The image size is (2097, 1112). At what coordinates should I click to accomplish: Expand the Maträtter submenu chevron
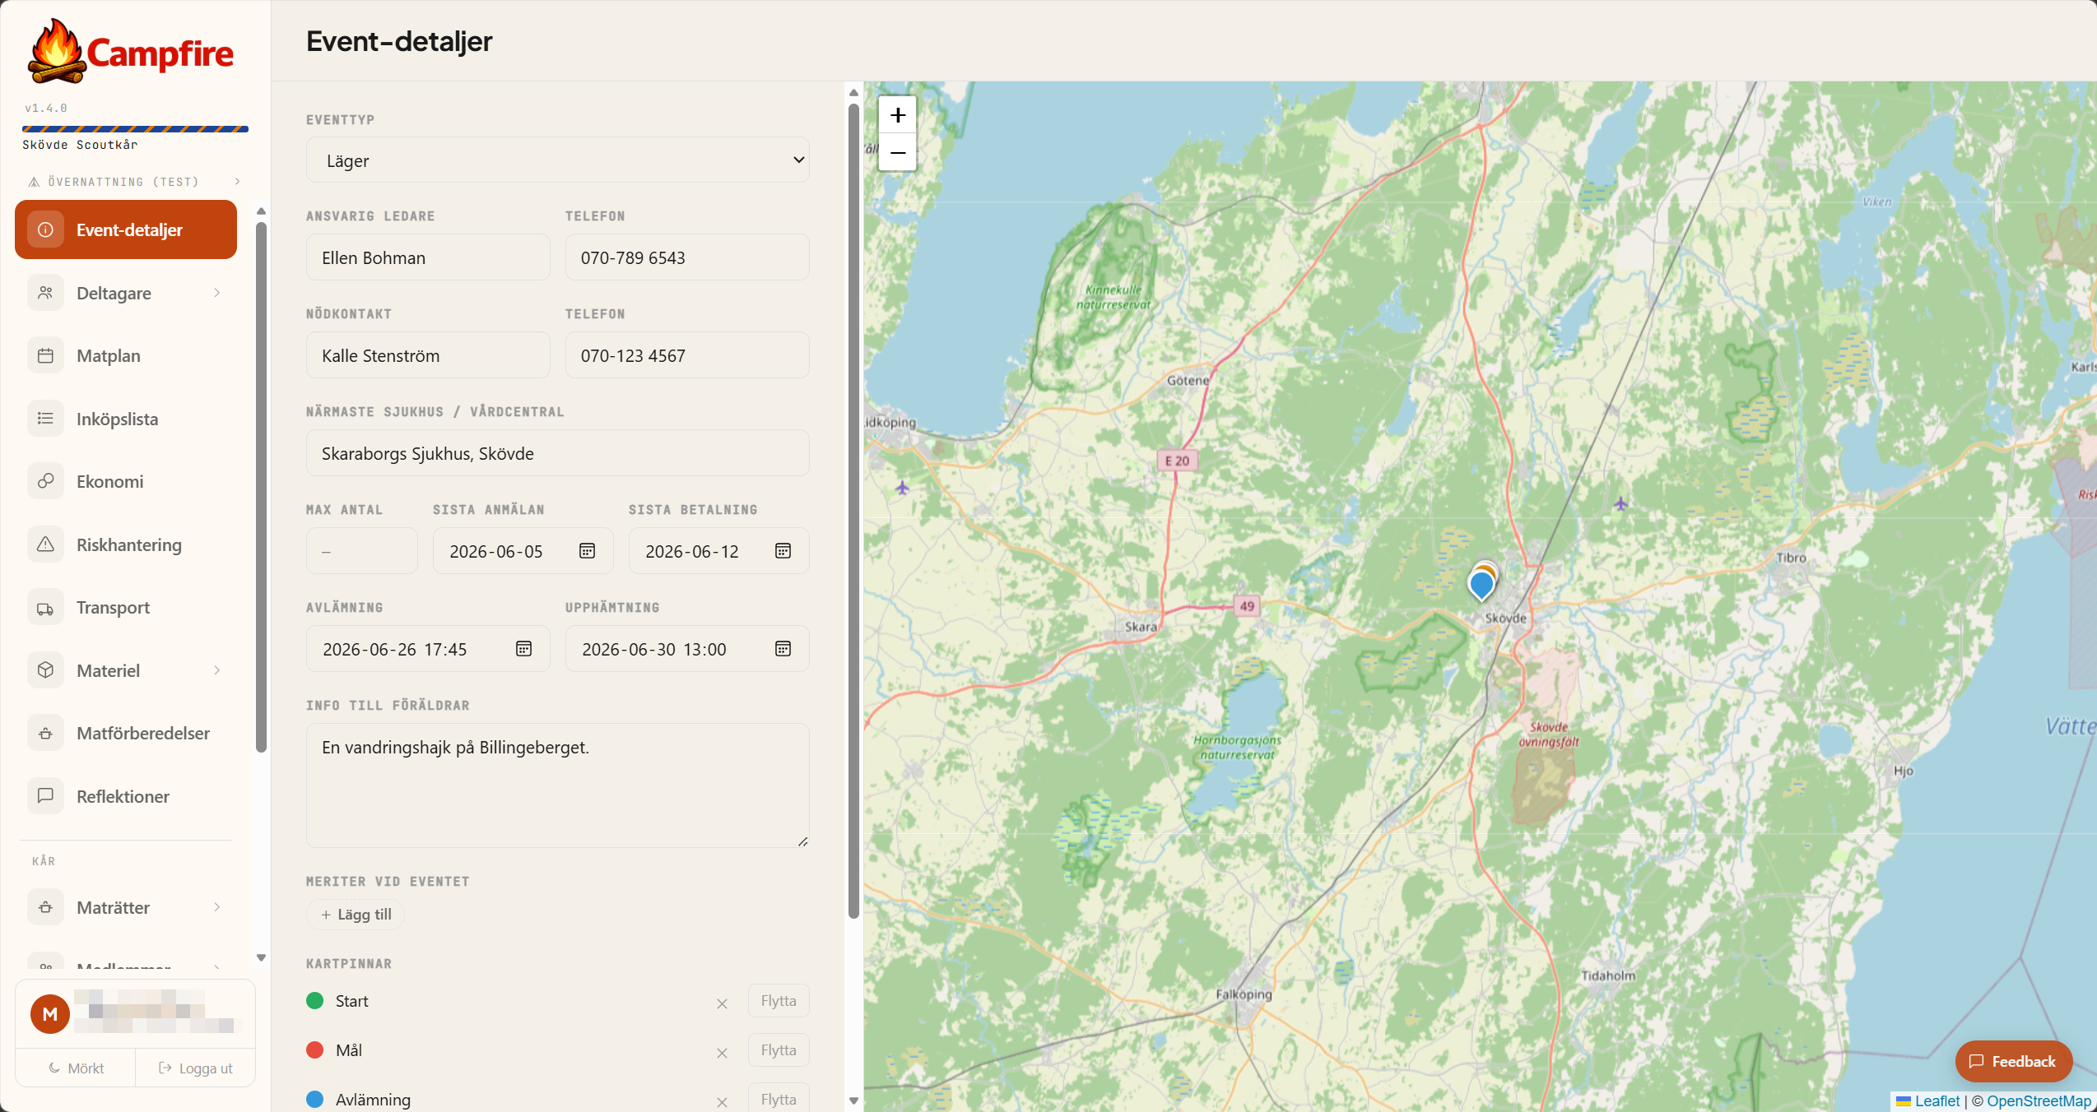pos(217,907)
